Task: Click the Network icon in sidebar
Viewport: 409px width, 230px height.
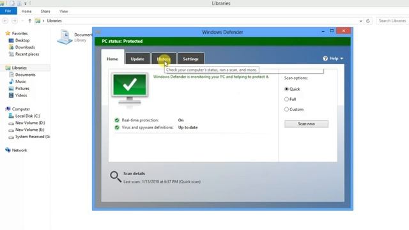Action: tap(8, 150)
